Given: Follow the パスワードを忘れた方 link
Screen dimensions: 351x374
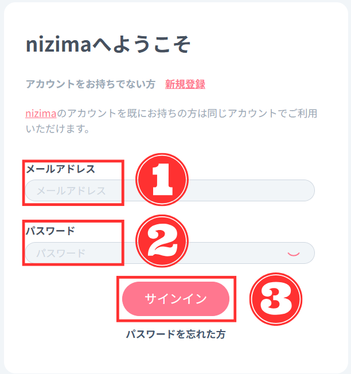Looking at the screenshot, I should [175, 334].
